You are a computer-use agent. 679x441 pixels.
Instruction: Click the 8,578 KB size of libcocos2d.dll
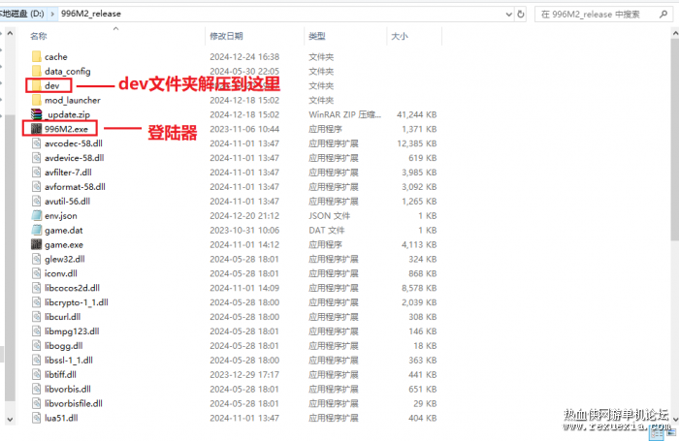point(419,288)
